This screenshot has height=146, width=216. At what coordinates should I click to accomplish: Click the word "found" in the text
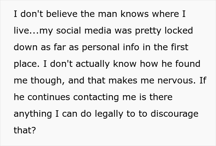186,64
